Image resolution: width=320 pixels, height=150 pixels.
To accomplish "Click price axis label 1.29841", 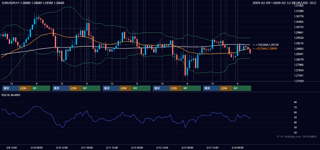I will coord(299,32).
